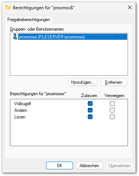
Task: Select proxmoxxx (FILESERVER\proxmoxxx) list entry
Action: (73, 37)
